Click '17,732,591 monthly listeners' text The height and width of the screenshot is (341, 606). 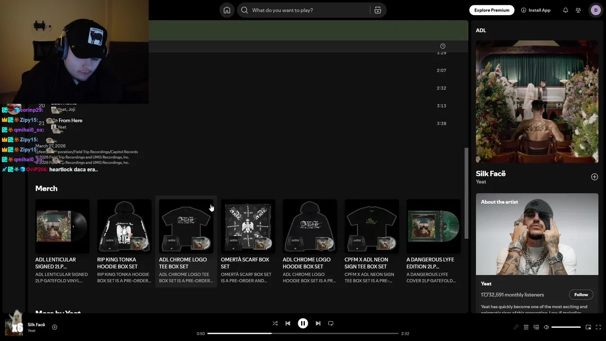(x=512, y=295)
